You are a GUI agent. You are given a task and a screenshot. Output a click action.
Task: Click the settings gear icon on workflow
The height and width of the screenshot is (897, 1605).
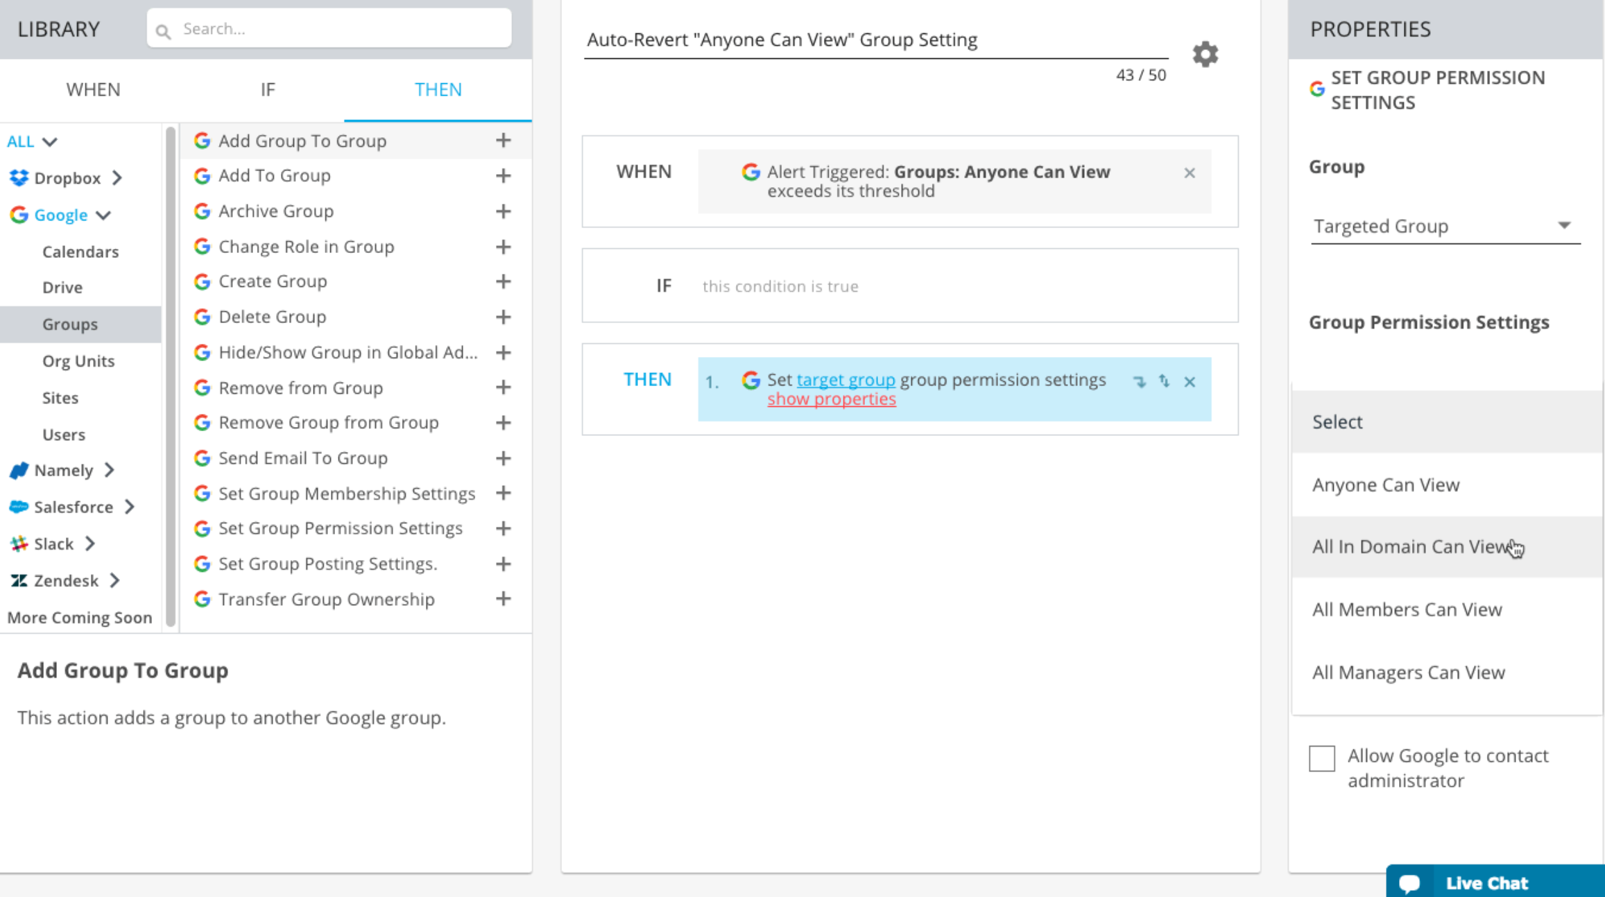click(1205, 54)
